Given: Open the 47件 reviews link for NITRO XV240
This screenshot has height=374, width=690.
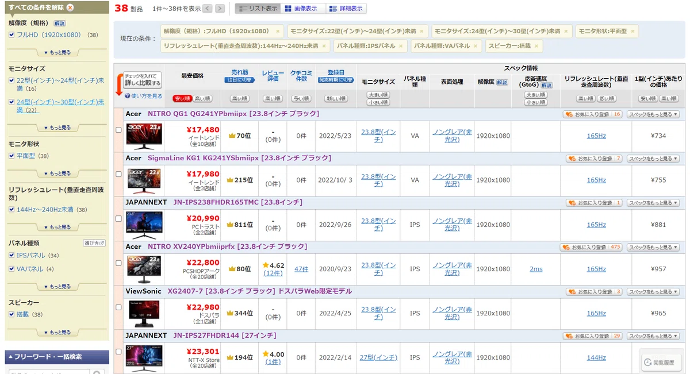Looking at the screenshot, I should 301,269.
